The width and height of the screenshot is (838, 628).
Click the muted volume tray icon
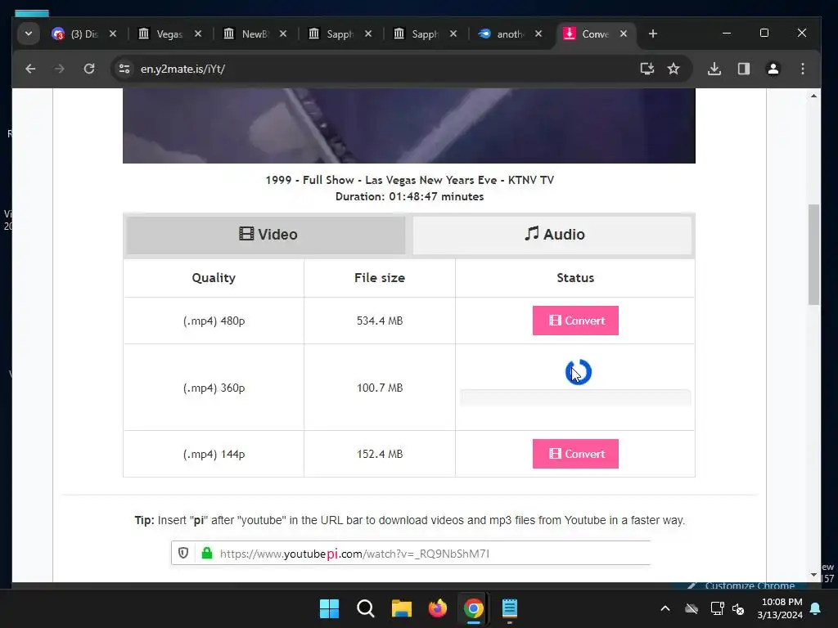[x=739, y=608]
